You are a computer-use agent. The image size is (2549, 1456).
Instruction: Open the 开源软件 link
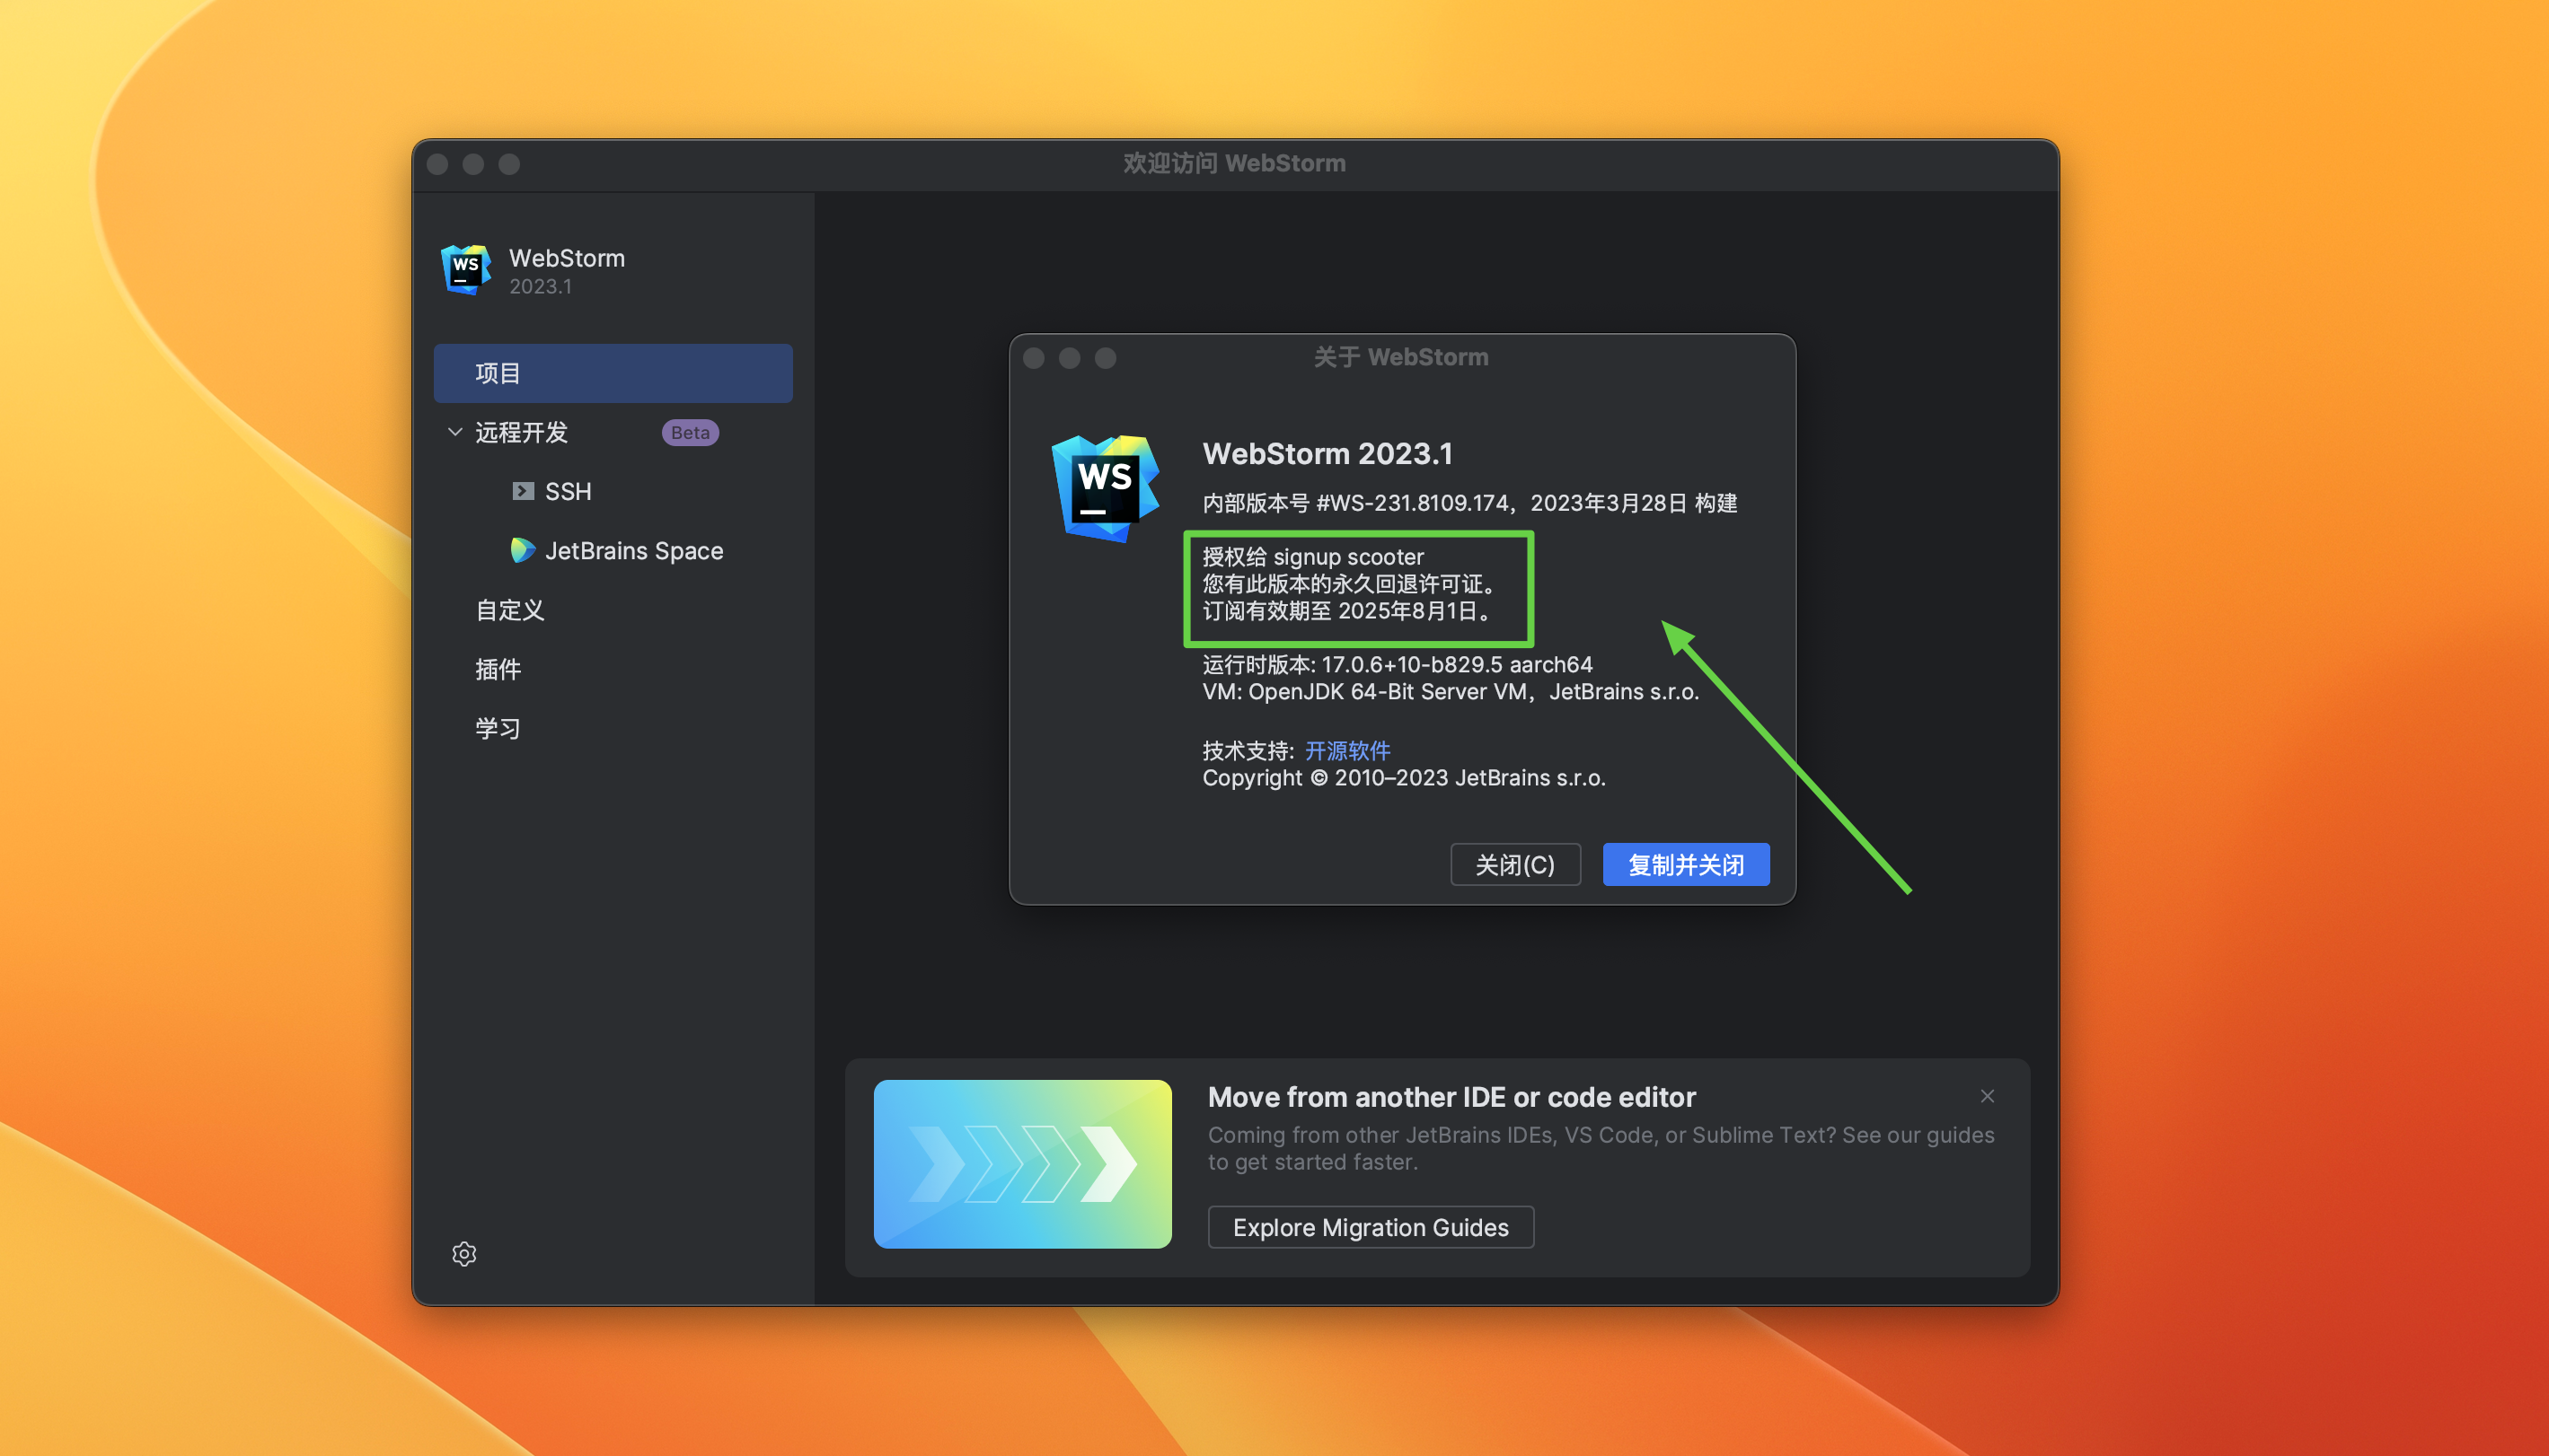coord(1347,750)
